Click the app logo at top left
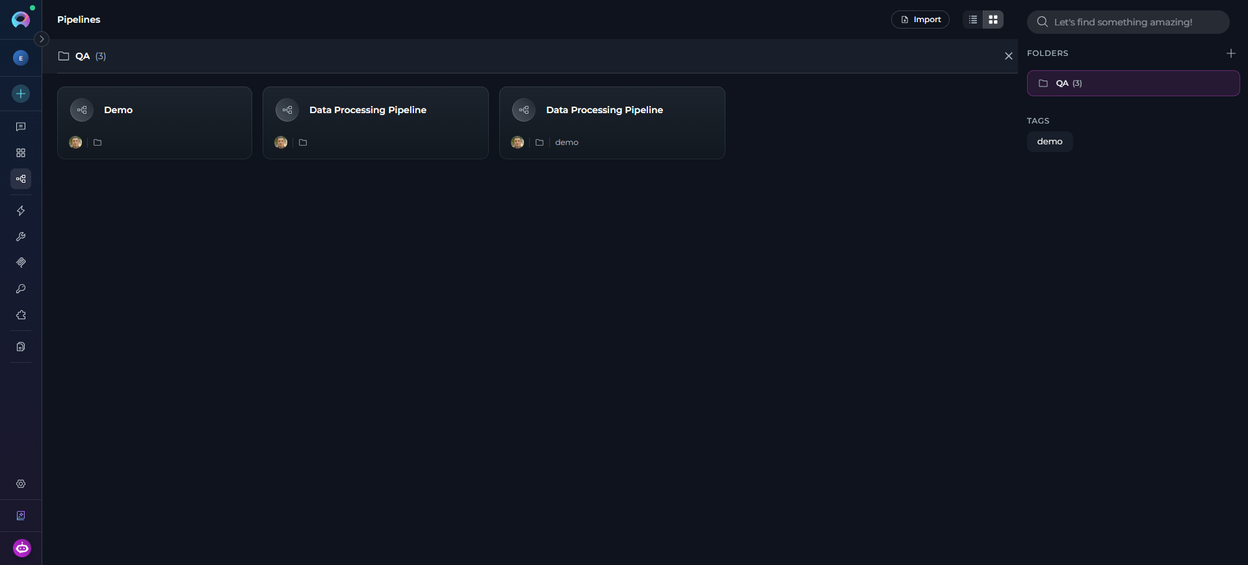The height and width of the screenshot is (565, 1248). tap(21, 20)
